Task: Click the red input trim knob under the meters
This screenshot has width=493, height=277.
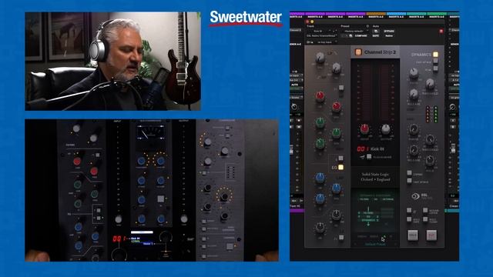Action: 364,128
